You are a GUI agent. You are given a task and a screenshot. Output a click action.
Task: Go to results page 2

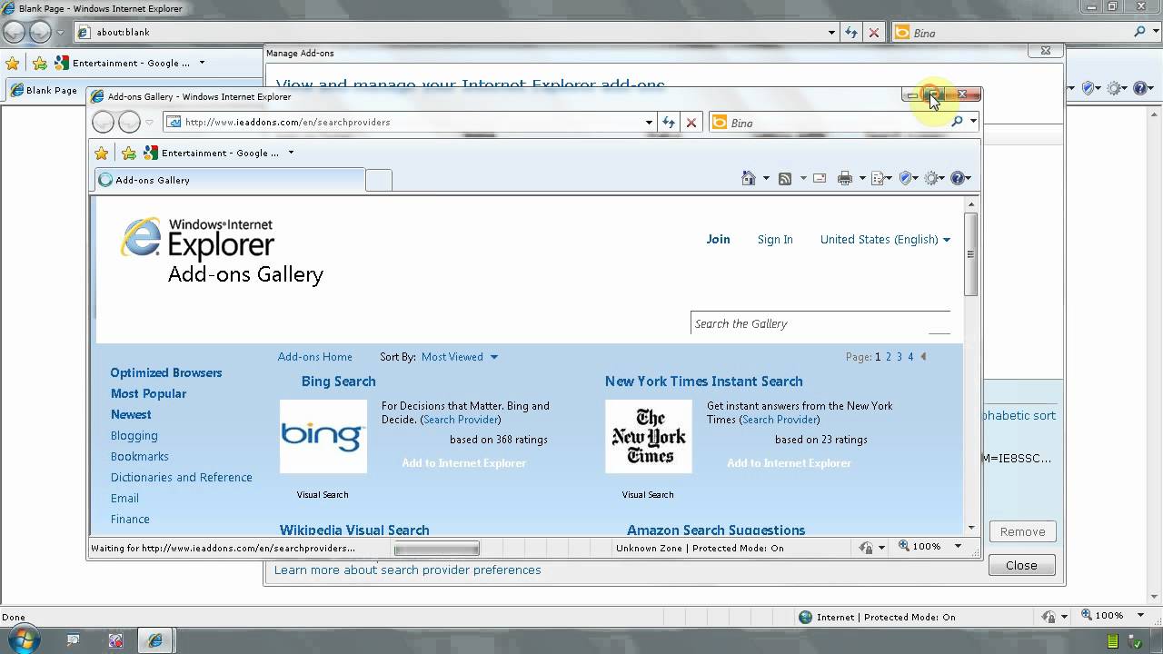click(889, 357)
